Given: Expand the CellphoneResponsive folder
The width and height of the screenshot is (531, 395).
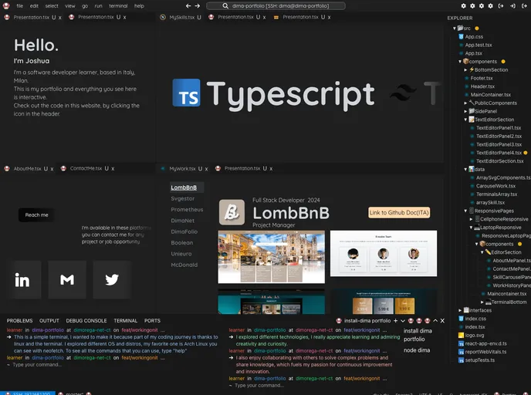Looking at the screenshot, I should coord(471,219).
